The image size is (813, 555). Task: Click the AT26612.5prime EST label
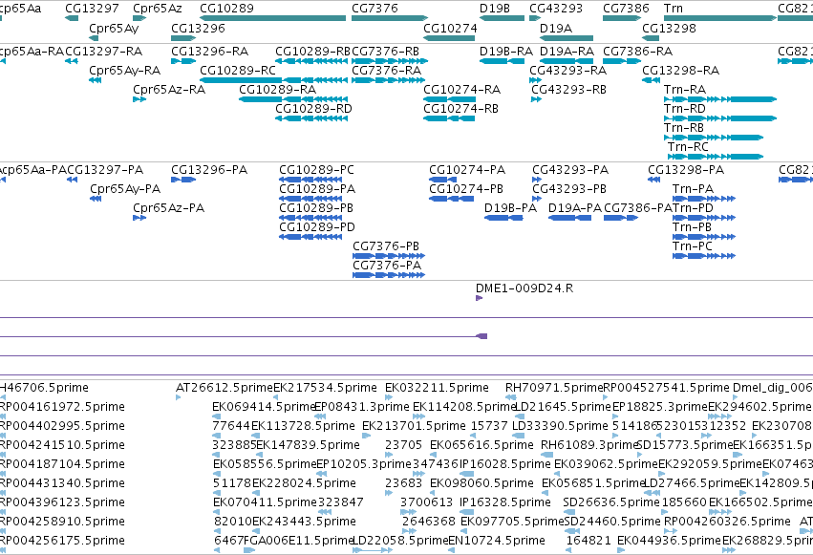(x=225, y=388)
